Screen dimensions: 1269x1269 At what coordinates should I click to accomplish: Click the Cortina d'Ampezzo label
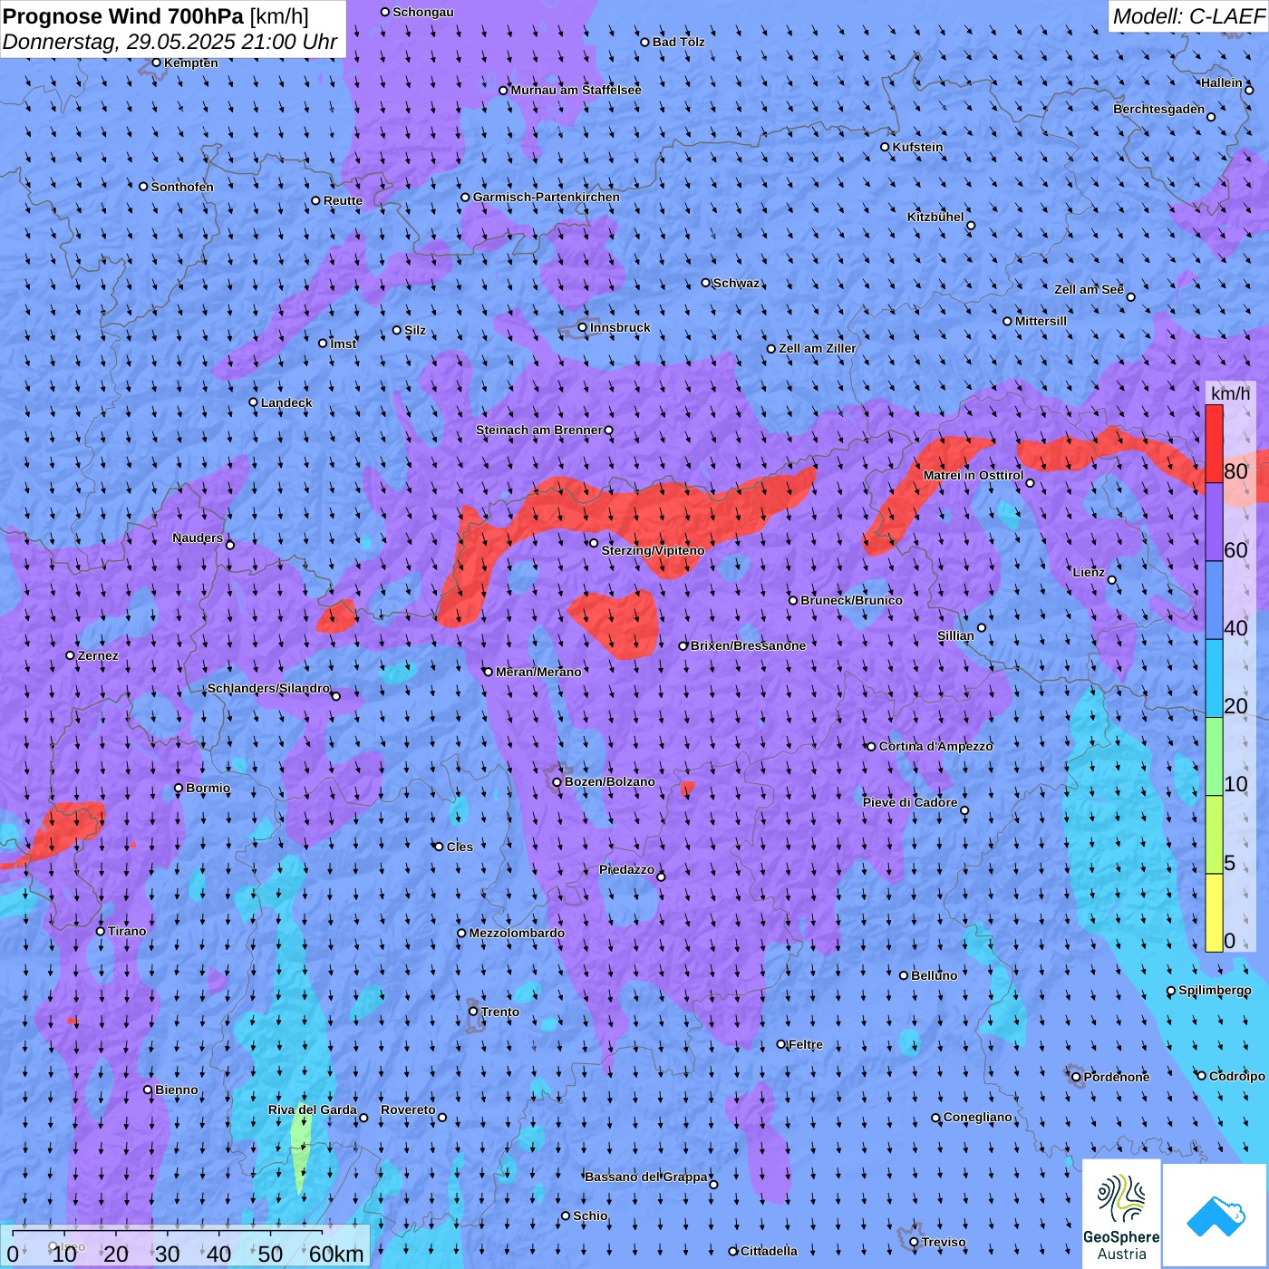coord(936,746)
